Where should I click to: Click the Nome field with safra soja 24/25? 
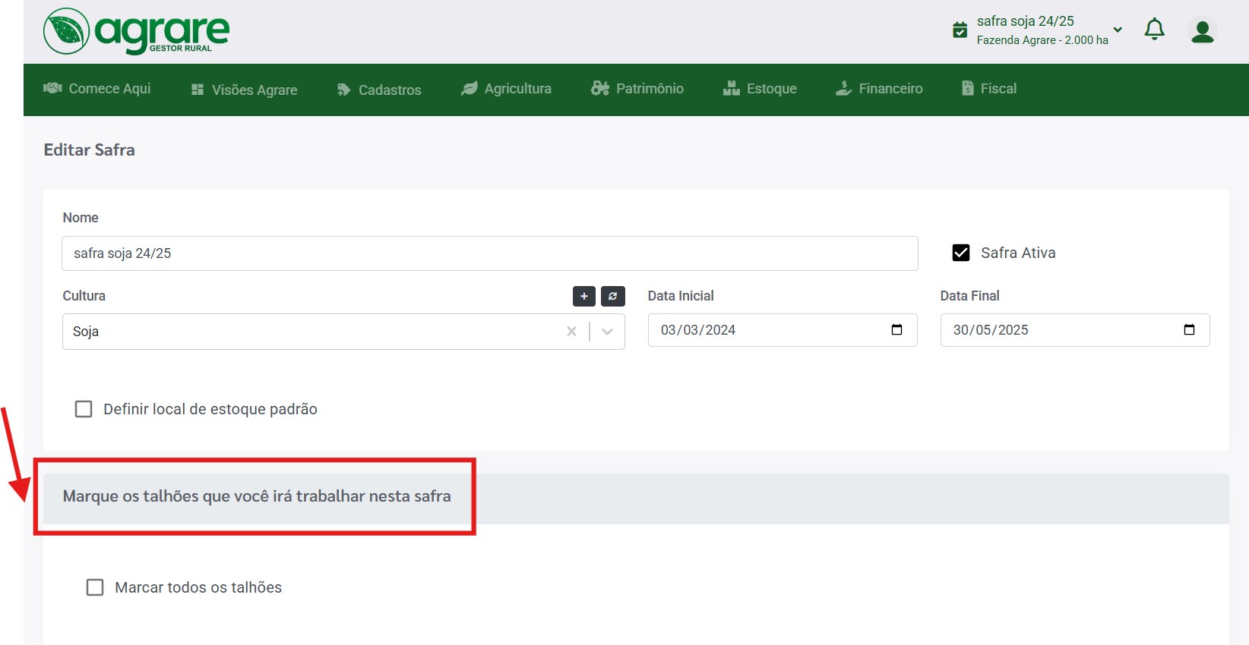click(x=490, y=253)
